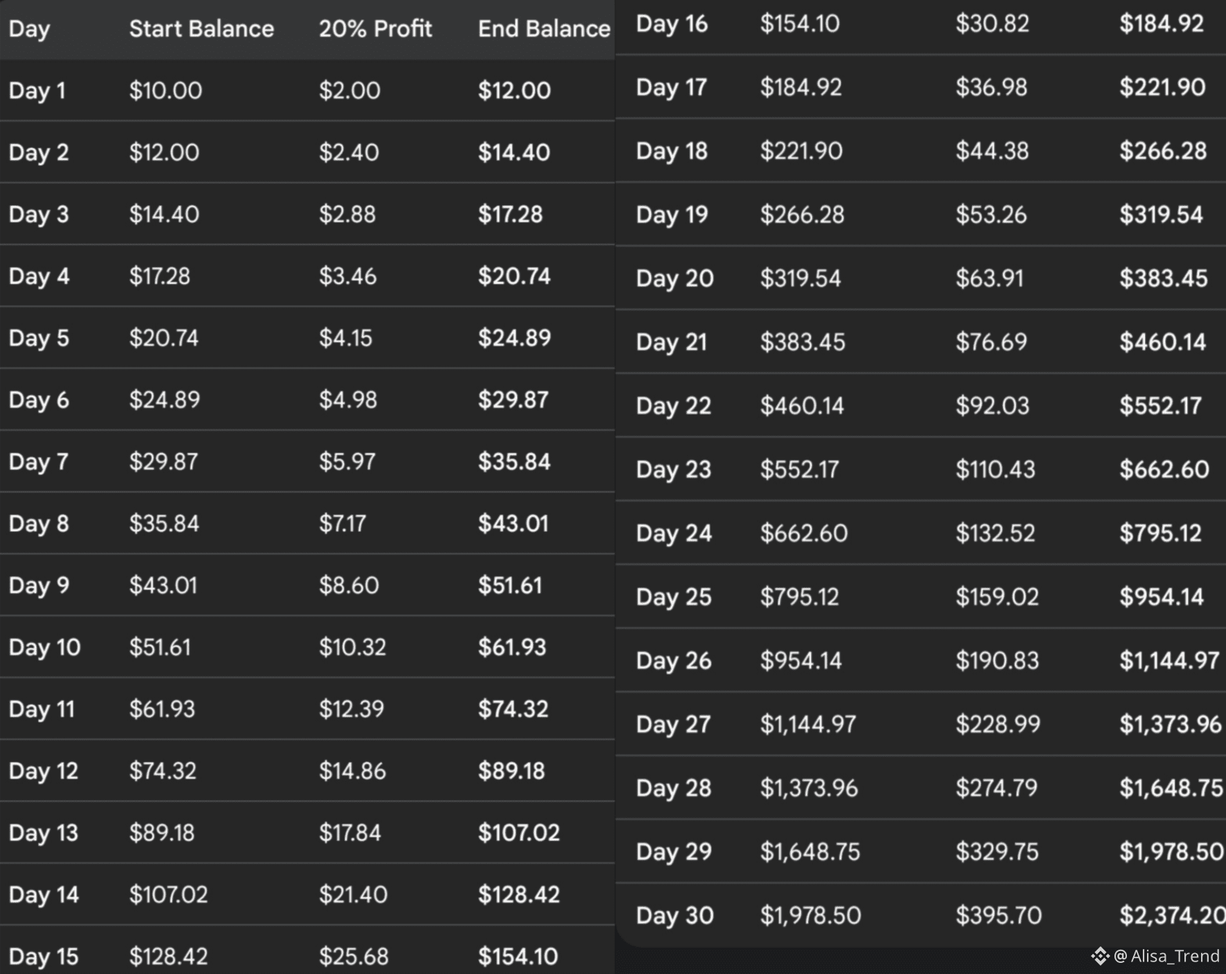Click Day 8 profit value $7.17

[342, 523]
